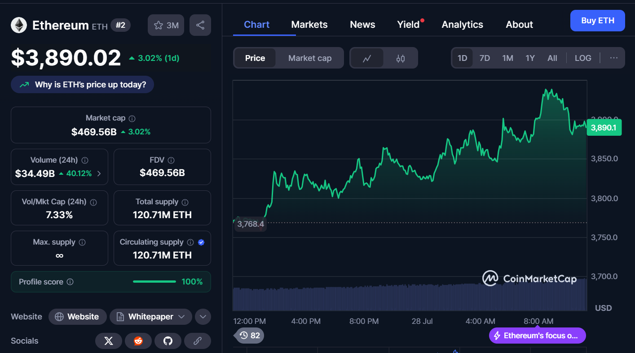
Task: Open the Vol/Mkt Cap (24h) info icon
Action: click(x=93, y=202)
